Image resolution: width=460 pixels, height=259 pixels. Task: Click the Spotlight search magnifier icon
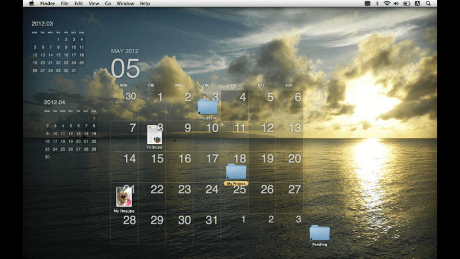point(428,3)
